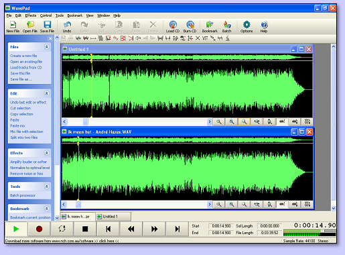Go to start of the track button
The image size is (345, 255).
[108, 229]
